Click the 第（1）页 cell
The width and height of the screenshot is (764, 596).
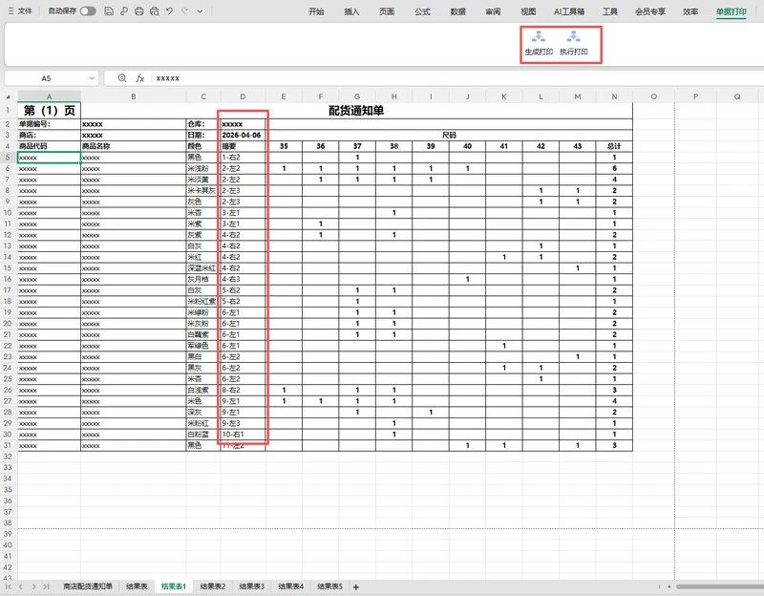[x=50, y=111]
